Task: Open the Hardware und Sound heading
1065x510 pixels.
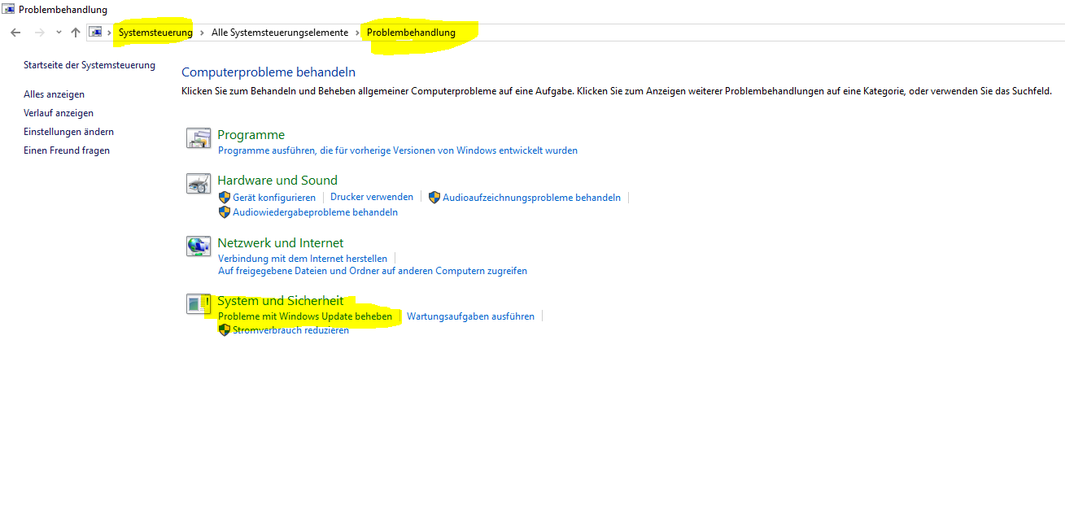Action: [x=277, y=181]
